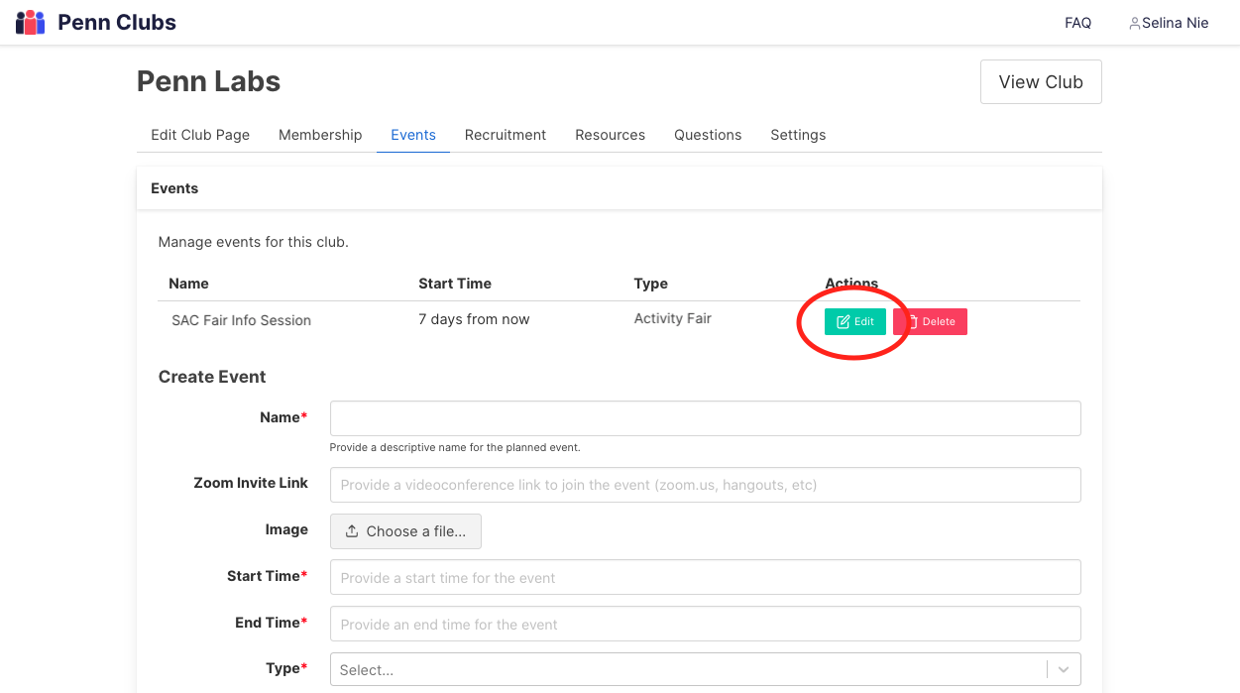1240x693 pixels.
Task: Click the Type column header
Action: point(651,284)
